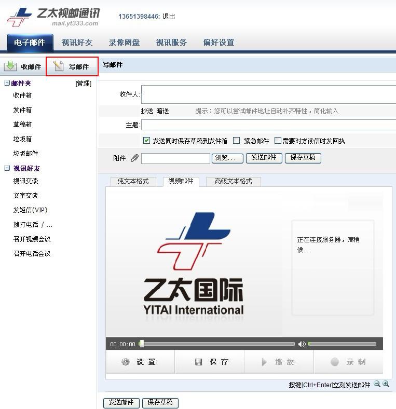Open the 视讯服务 tab
Screen dimensions: 396x409
pos(171,42)
